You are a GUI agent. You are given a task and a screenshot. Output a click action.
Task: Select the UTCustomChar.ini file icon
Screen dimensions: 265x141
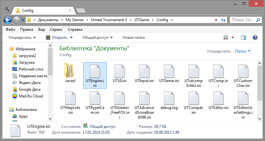(x=243, y=71)
